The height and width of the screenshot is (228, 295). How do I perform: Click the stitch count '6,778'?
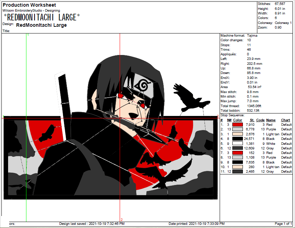pos(250,129)
